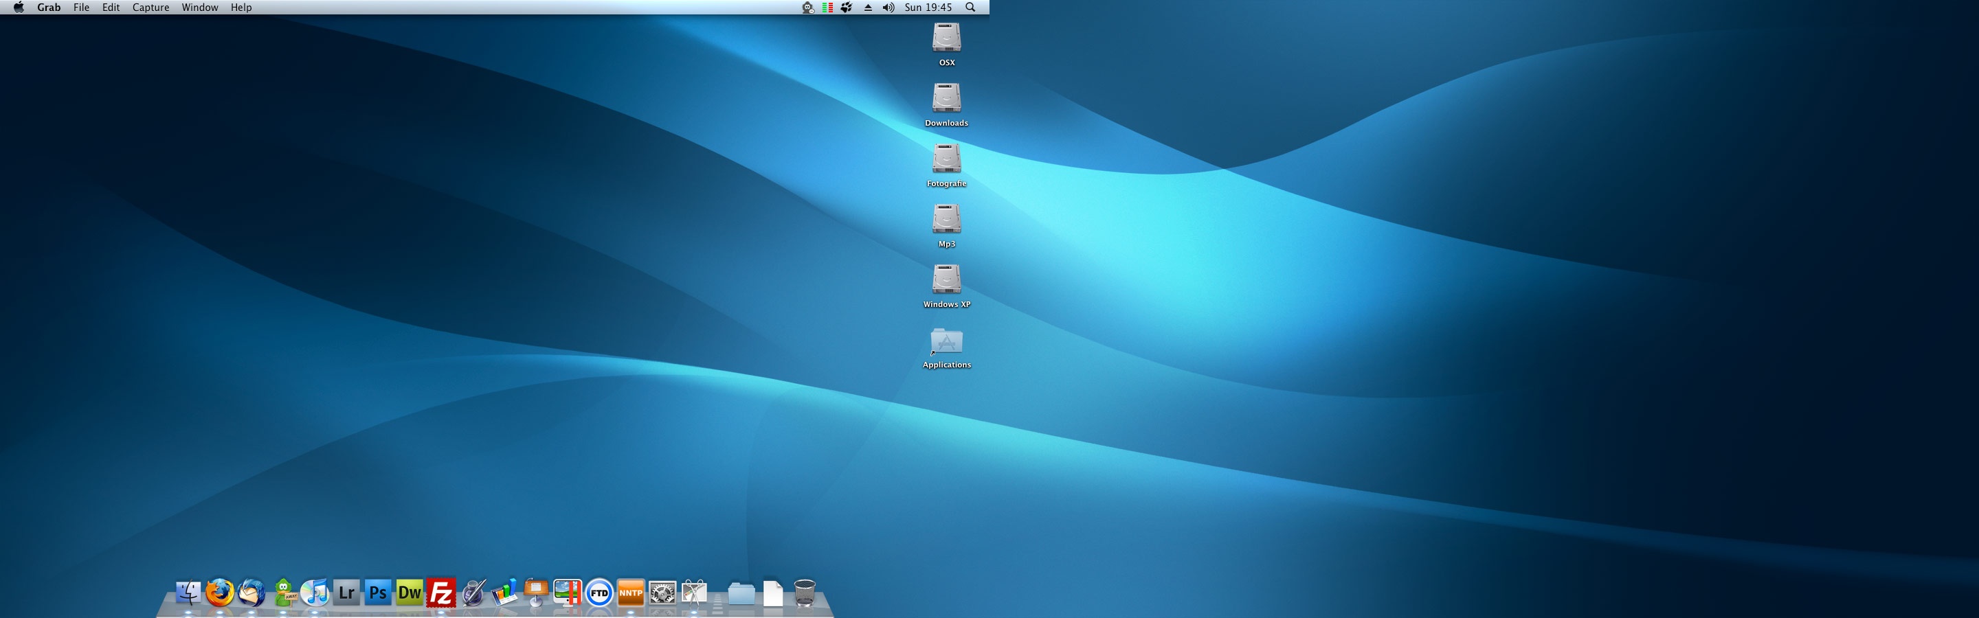Click the gorilla status menu bar icon
This screenshot has height=618, width=1979.
(807, 7)
